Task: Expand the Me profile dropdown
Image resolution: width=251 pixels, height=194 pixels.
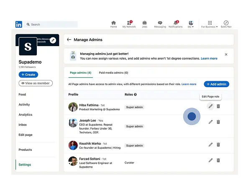Action: [x=191, y=24]
